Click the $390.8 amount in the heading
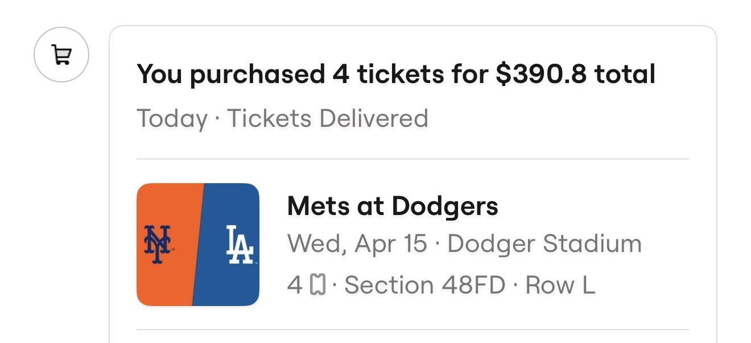This screenshot has width=751, height=343. (540, 75)
